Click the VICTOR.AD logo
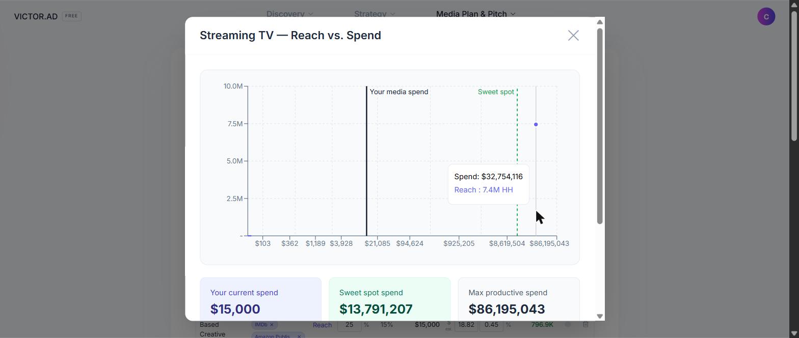Screen dimensions: 799x338 36,16
